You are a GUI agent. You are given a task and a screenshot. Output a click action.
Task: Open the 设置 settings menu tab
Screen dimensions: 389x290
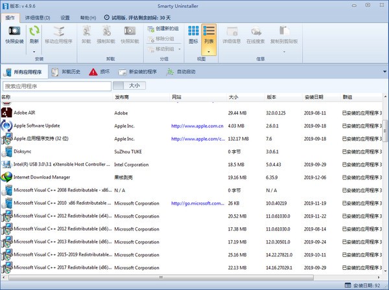[x=65, y=18]
